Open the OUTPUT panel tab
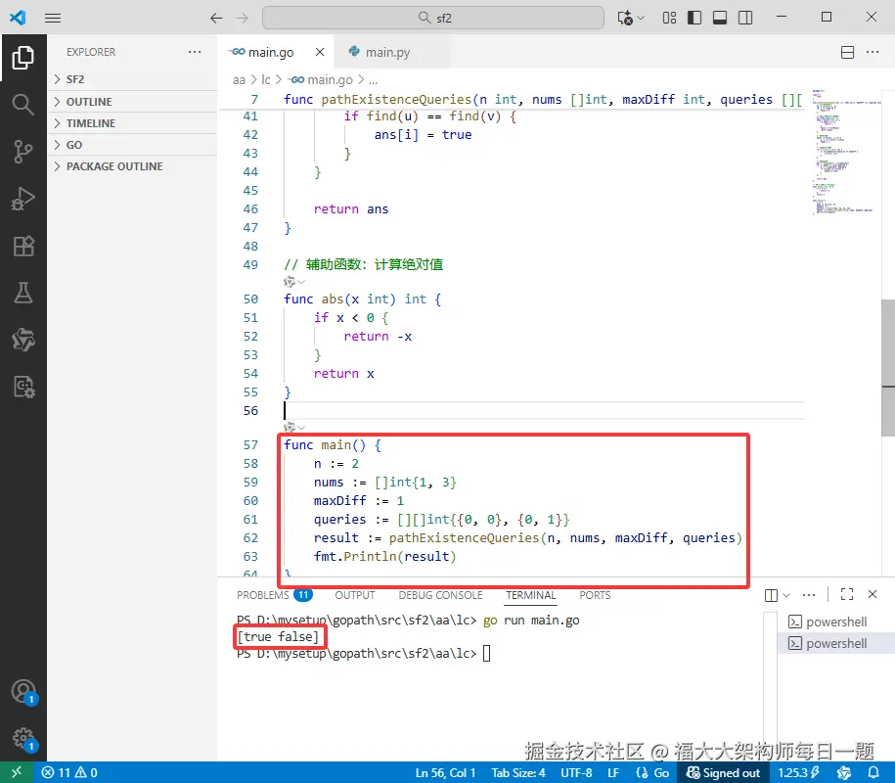 355,596
